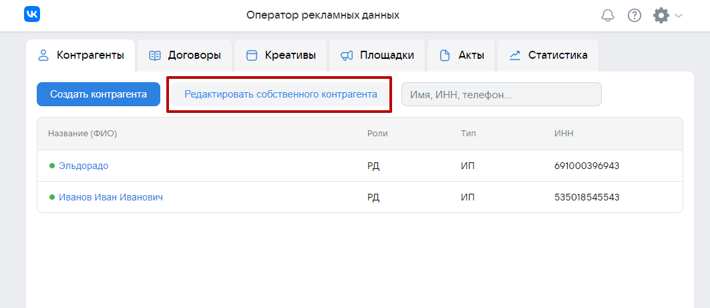Viewport: 710px width, 308px height.
Task: Click the Роли column header
Action: point(377,134)
